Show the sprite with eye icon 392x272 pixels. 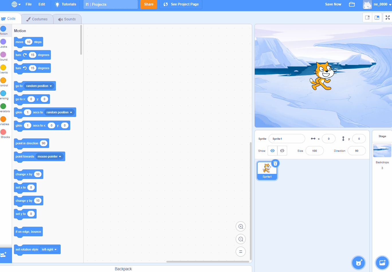tap(273, 151)
